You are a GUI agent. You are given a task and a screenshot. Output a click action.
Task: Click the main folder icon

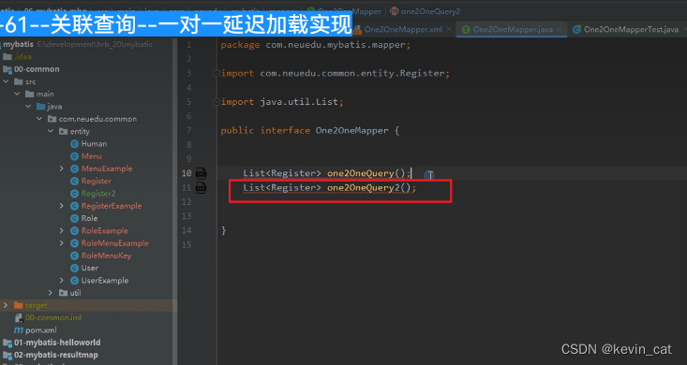(x=30, y=95)
